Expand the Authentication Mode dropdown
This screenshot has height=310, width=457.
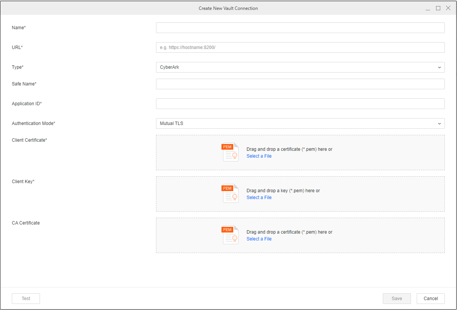(x=300, y=123)
